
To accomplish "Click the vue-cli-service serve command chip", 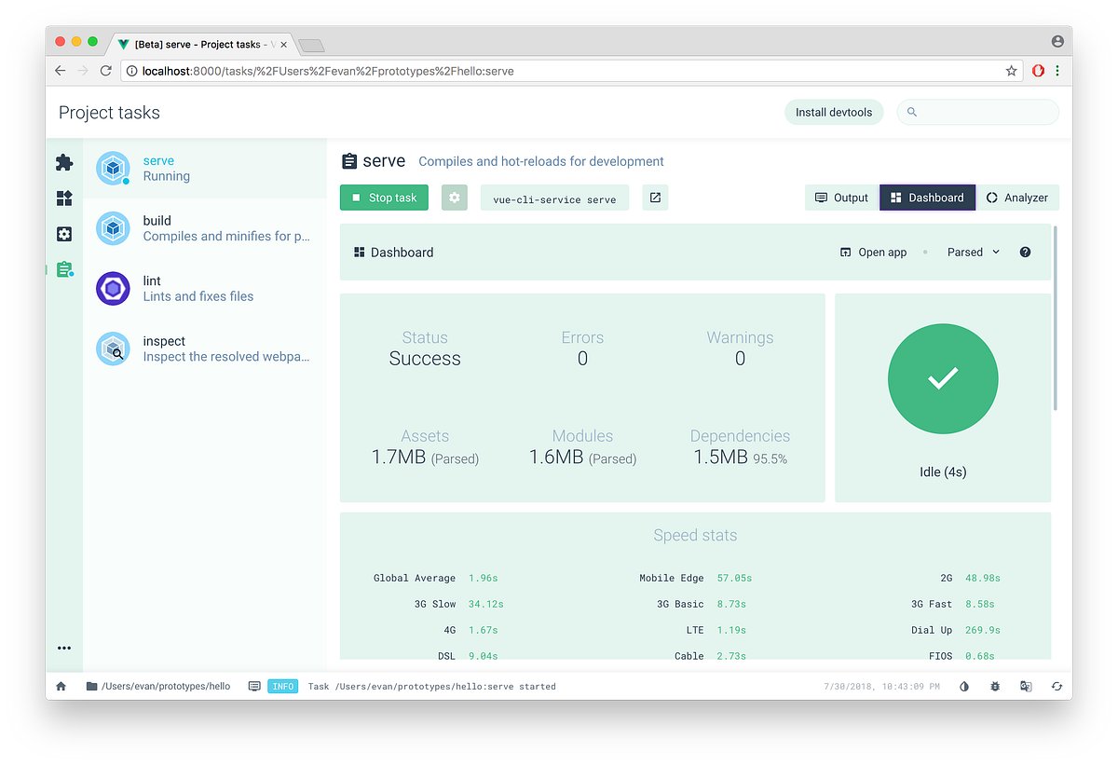I will (x=554, y=198).
